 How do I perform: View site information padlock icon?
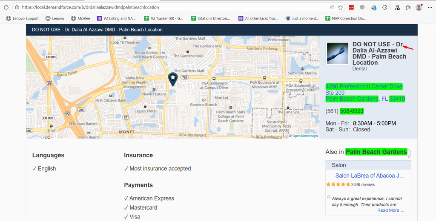[x=17, y=7]
